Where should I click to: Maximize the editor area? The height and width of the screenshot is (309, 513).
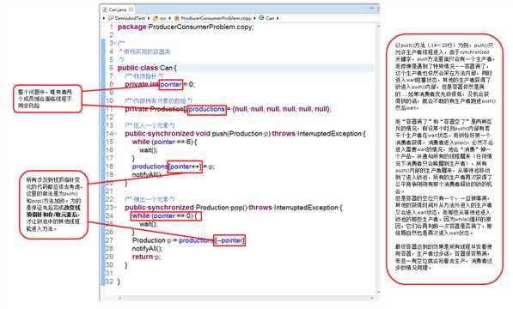pyautogui.click(x=378, y=9)
